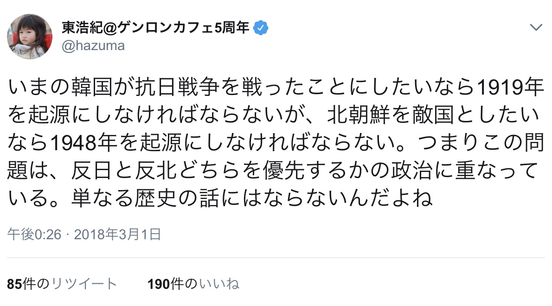
Task: Click the blue verified badge icon
Action: pos(262,28)
